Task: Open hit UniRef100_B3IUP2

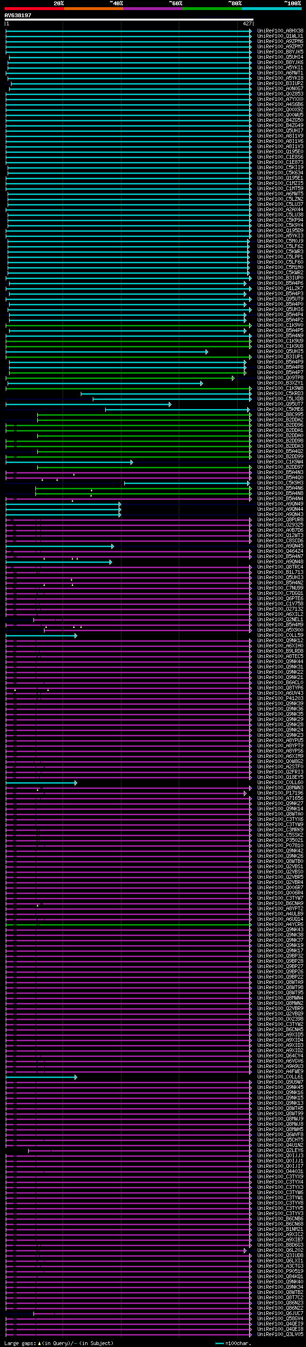Action: [280, 83]
